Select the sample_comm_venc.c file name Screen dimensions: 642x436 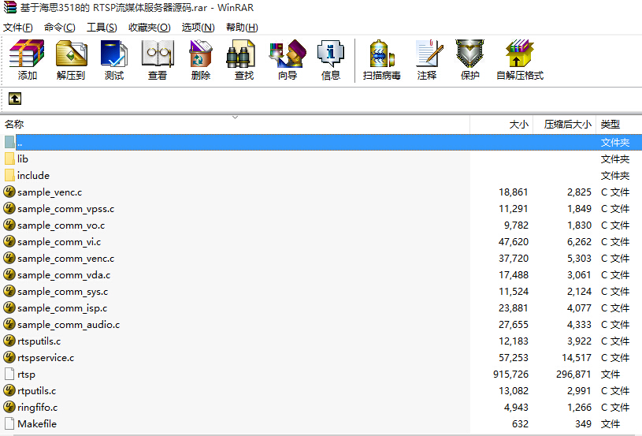[x=65, y=259]
